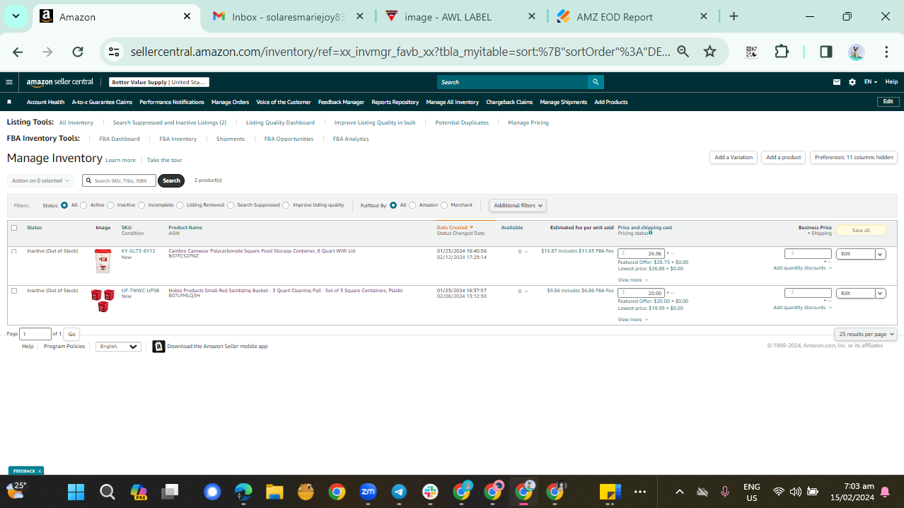Open the settings gear in Seller Central
The image size is (904, 508).
[852, 82]
